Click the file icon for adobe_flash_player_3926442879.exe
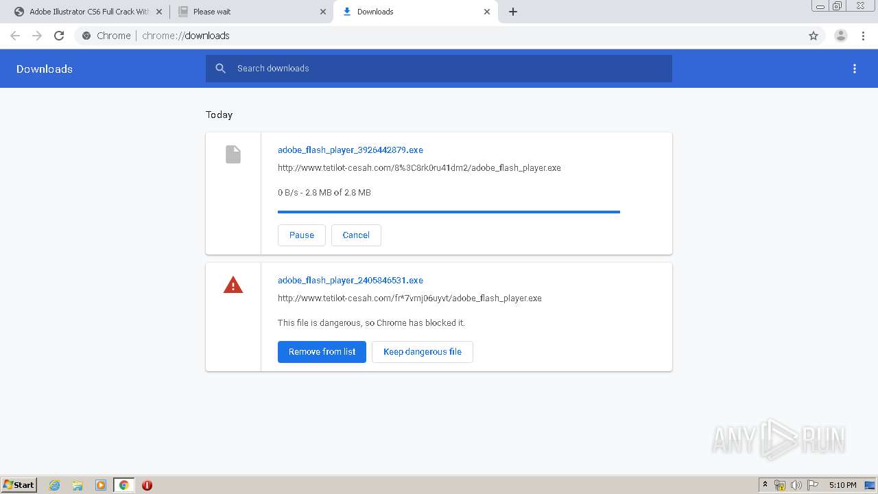878x494 pixels. pyautogui.click(x=233, y=154)
